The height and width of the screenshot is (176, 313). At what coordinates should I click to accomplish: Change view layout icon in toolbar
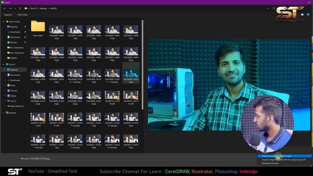(302, 15)
